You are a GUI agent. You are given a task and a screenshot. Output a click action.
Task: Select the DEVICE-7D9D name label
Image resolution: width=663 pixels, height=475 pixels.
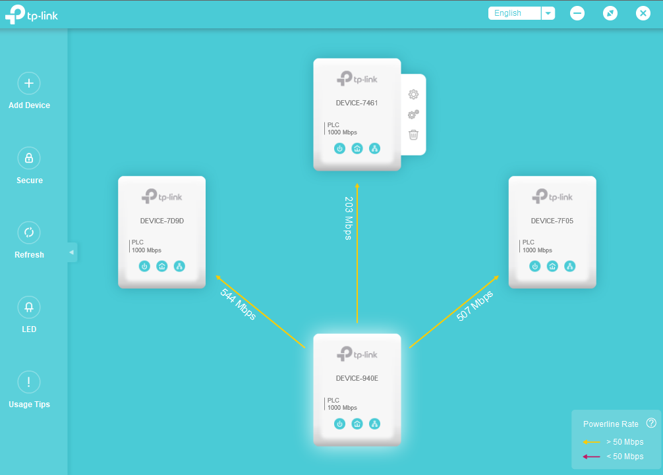[x=162, y=221]
